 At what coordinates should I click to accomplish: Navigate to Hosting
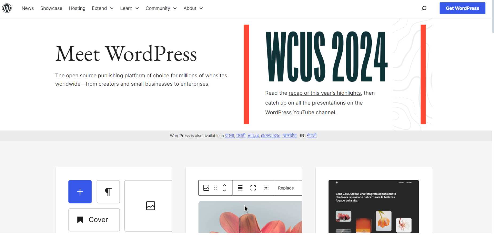point(77,8)
